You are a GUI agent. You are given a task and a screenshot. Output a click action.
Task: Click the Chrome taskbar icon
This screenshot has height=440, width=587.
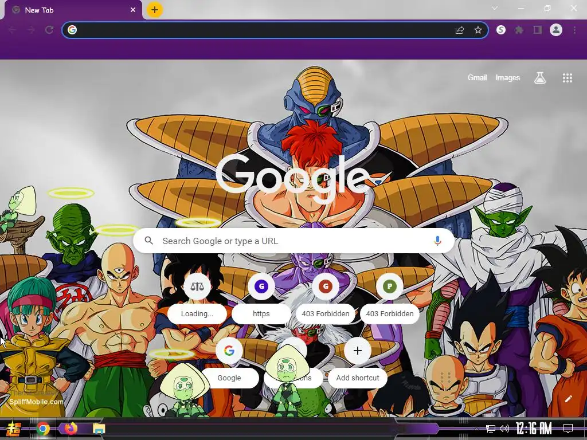tap(43, 429)
